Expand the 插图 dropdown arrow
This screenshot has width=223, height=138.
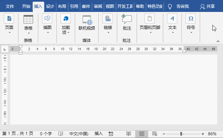pos(48,33)
